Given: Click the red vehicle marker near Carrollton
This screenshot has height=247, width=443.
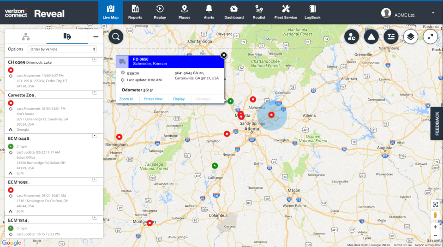Looking at the screenshot, I should tap(227, 134).
